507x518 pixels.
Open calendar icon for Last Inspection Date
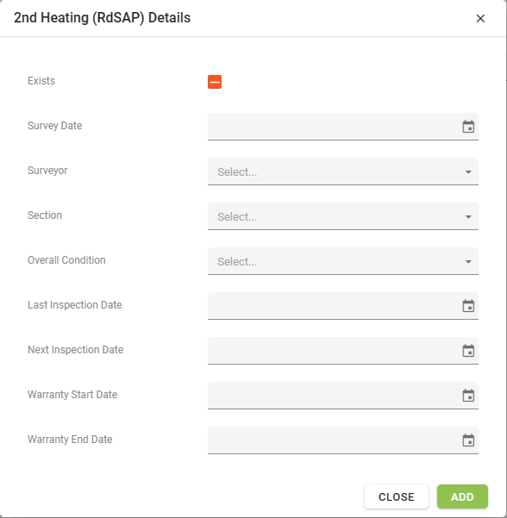[x=468, y=306]
